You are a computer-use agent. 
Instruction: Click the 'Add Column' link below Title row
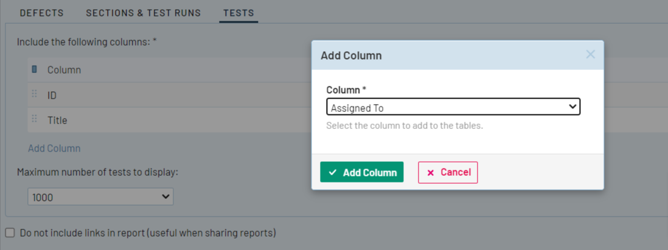54,148
